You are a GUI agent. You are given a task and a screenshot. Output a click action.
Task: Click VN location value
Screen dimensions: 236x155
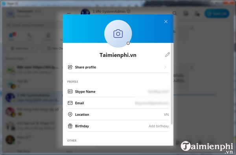166,115
